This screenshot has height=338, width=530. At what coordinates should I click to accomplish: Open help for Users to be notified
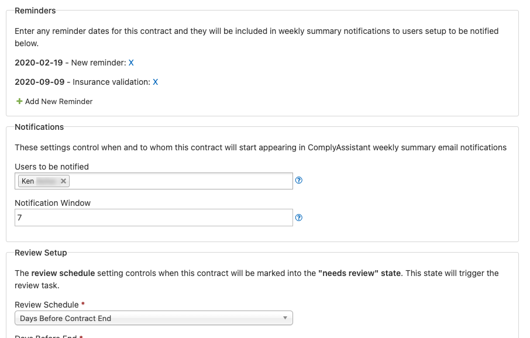[299, 181]
